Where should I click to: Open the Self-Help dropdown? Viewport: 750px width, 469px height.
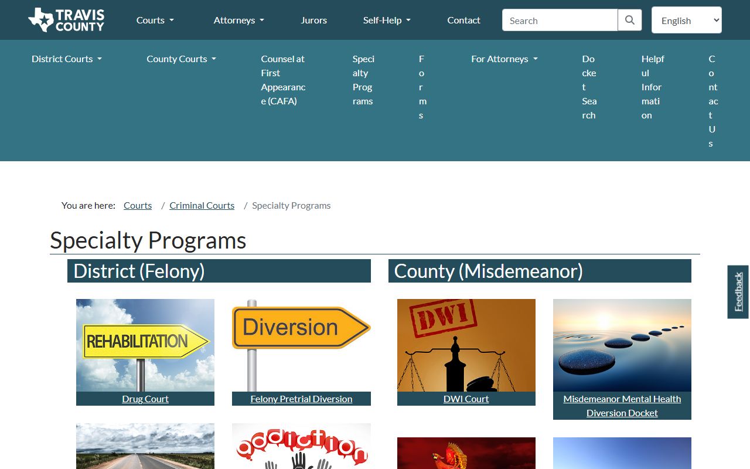387,20
